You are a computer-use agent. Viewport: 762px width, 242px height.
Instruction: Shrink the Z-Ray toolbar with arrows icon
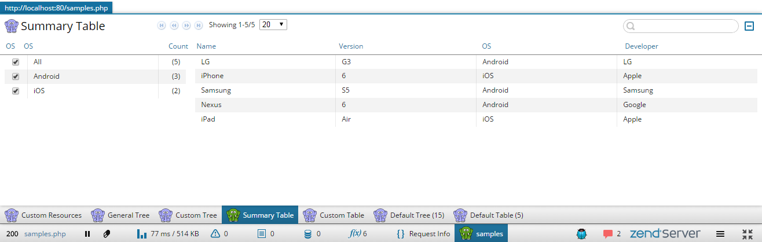(x=747, y=234)
